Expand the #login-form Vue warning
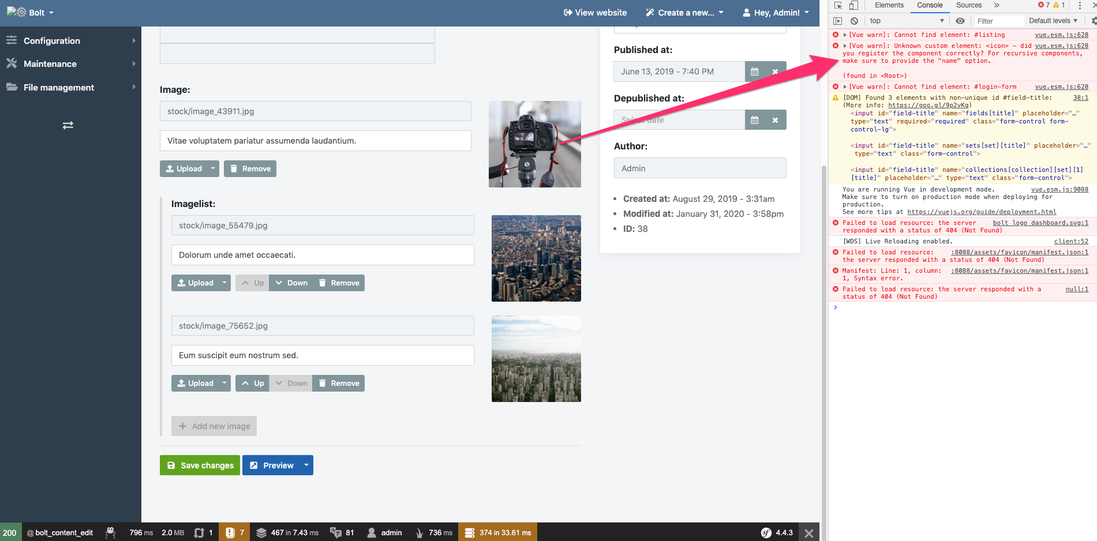 pos(845,87)
